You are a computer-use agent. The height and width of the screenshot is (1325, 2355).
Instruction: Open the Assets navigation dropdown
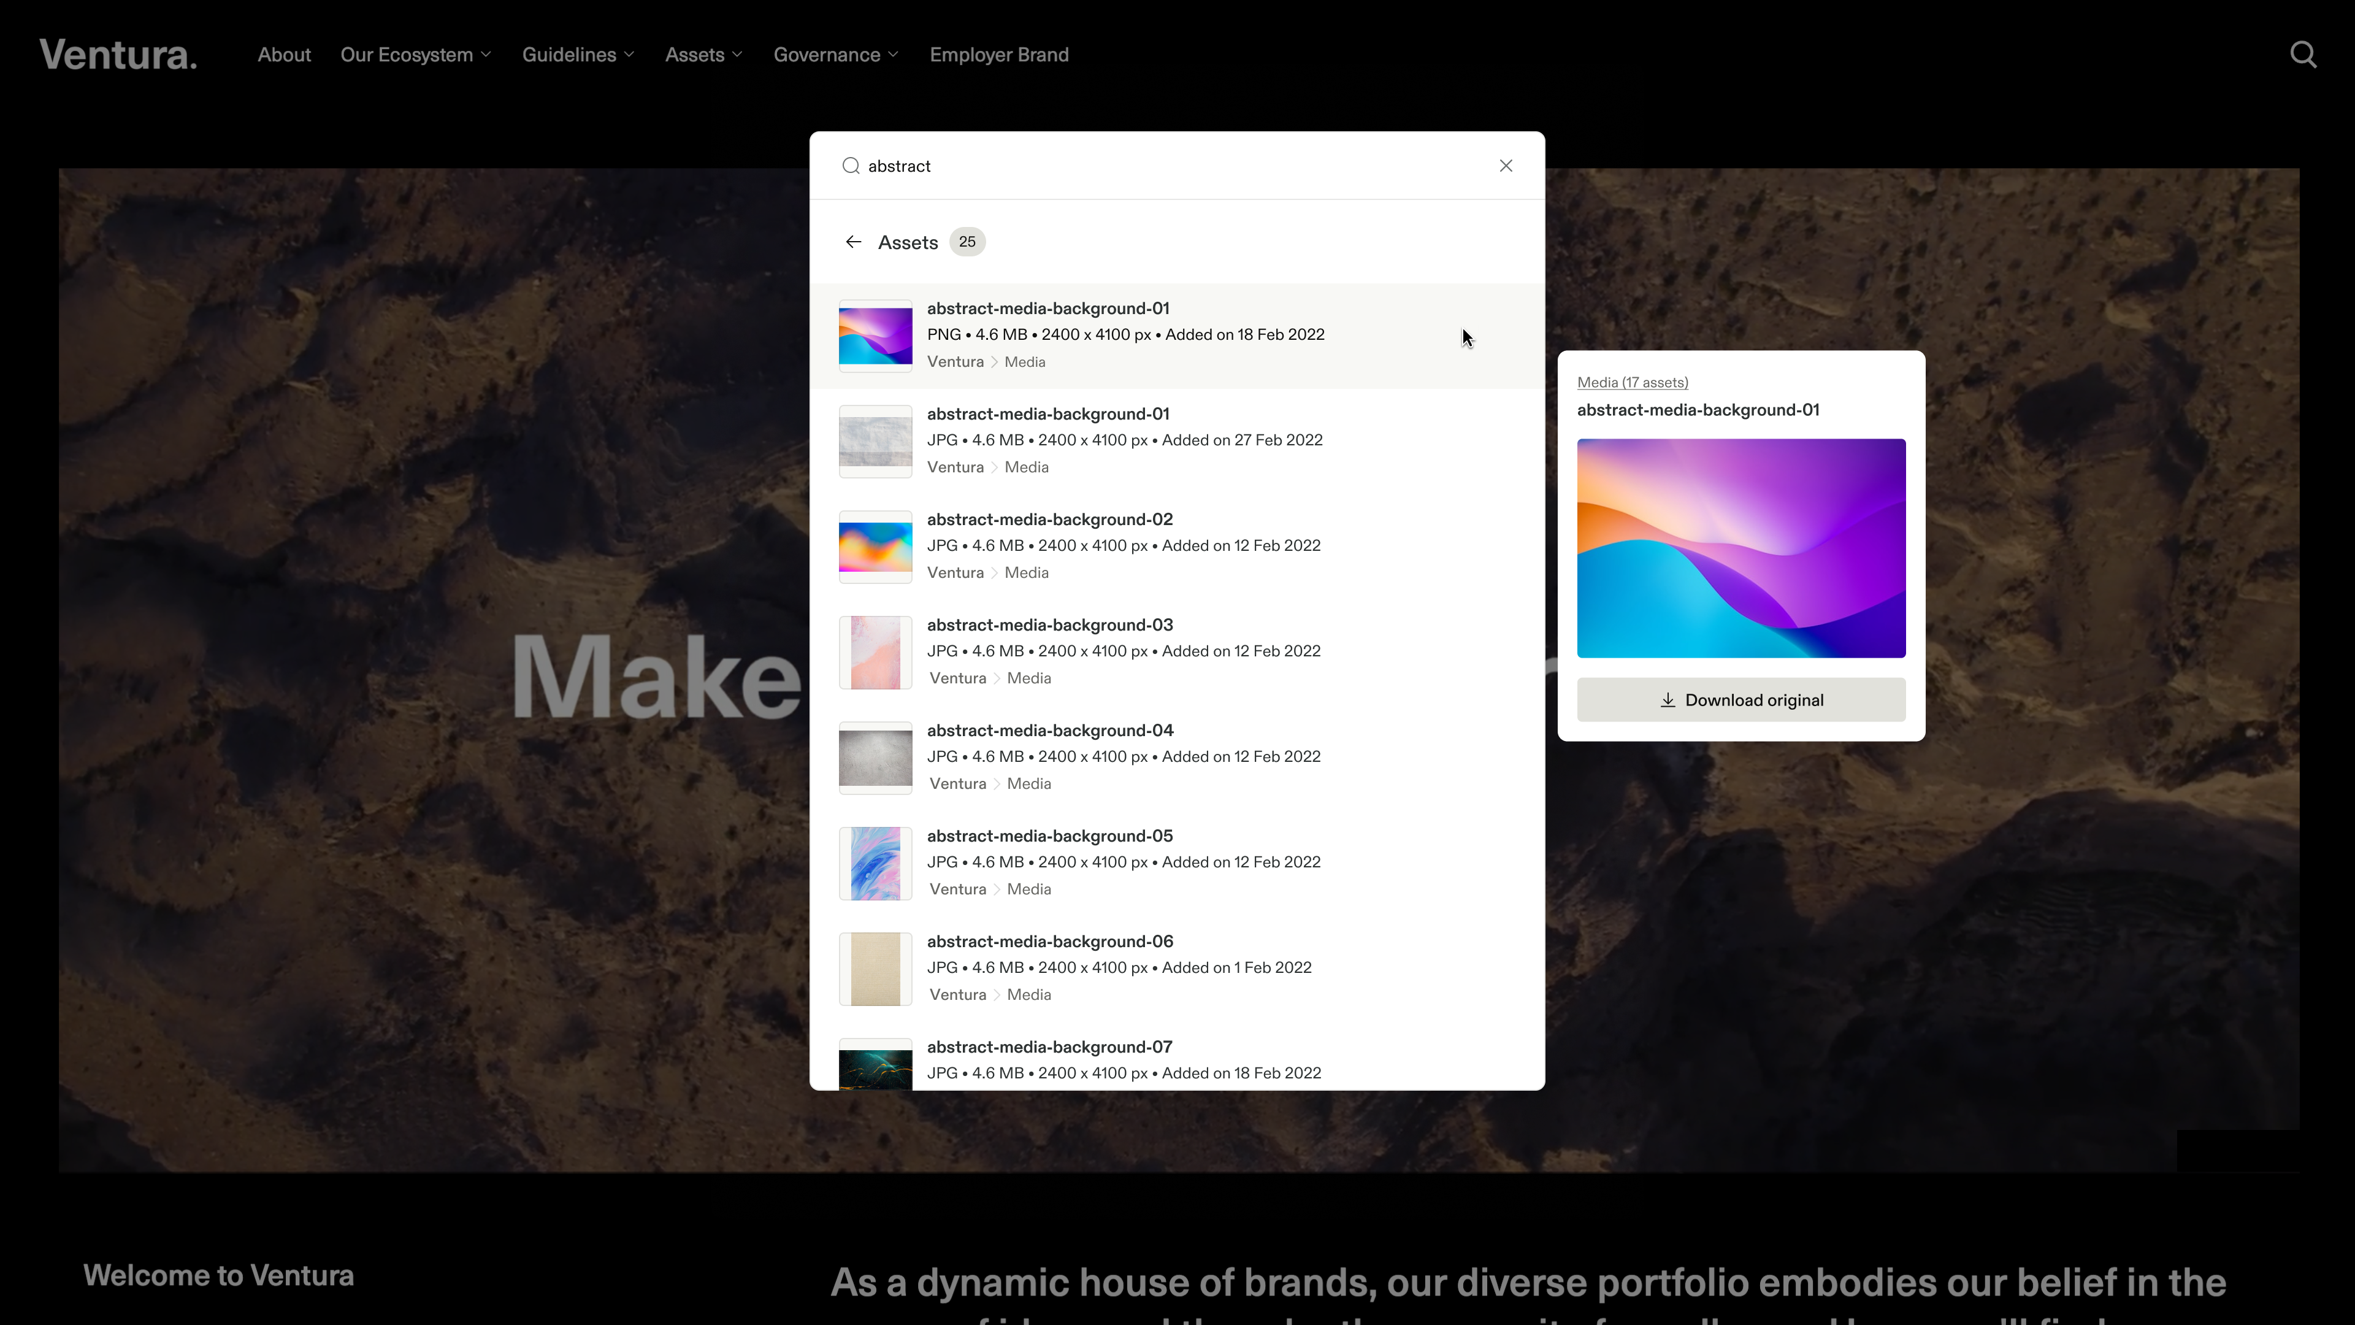point(703,55)
